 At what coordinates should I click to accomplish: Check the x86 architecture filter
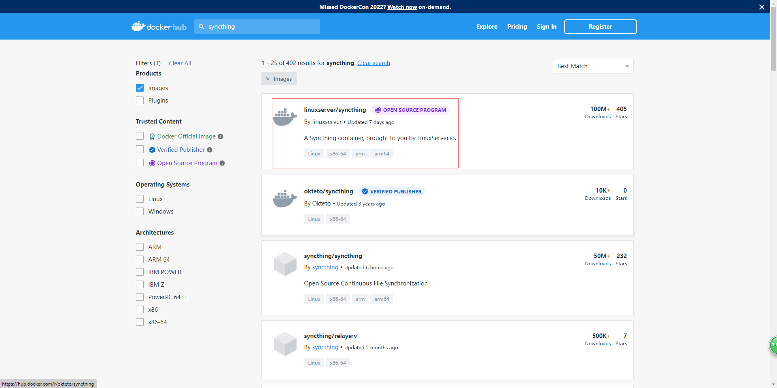[x=140, y=310]
